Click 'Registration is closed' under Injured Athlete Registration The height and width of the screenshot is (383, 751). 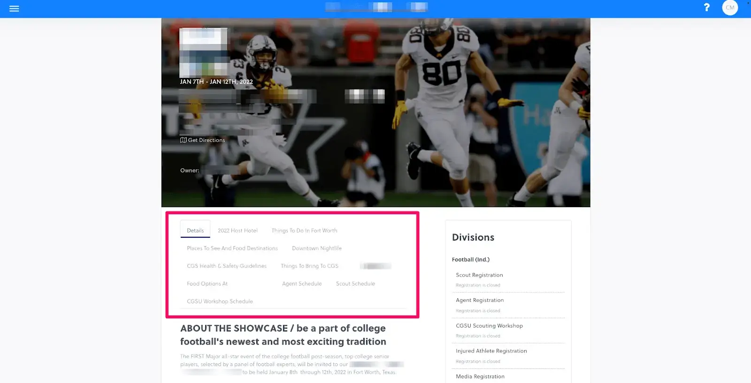coord(478,361)
